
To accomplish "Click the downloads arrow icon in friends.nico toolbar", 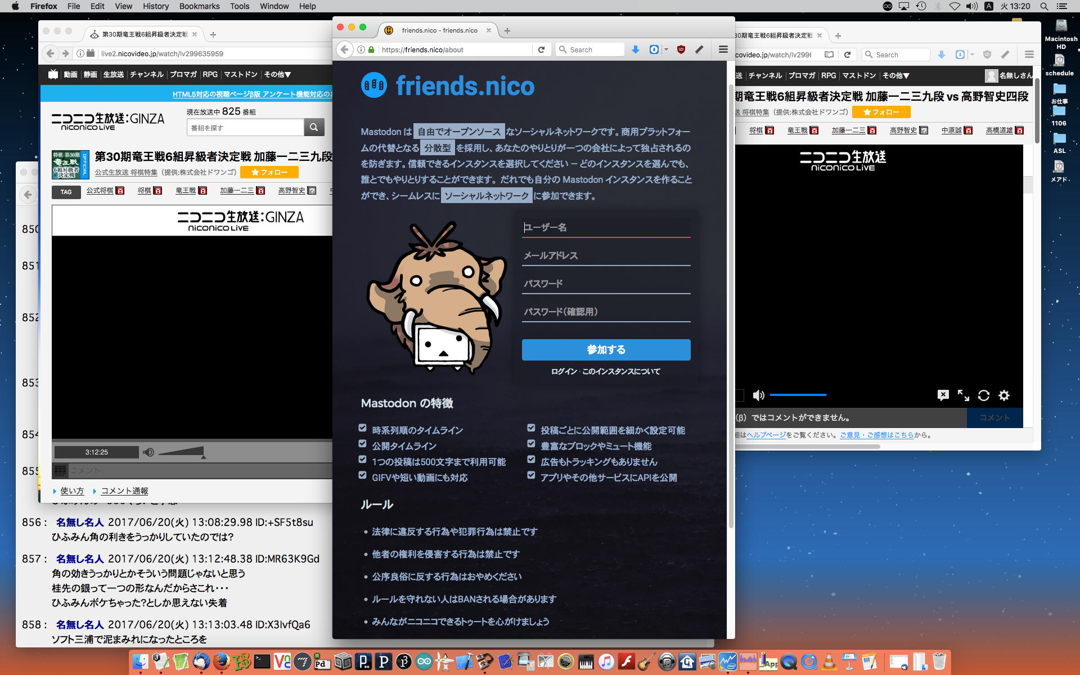I will point(636,49).
